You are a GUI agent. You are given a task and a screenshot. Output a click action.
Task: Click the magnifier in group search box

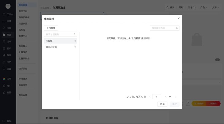[x=75, y=34]
